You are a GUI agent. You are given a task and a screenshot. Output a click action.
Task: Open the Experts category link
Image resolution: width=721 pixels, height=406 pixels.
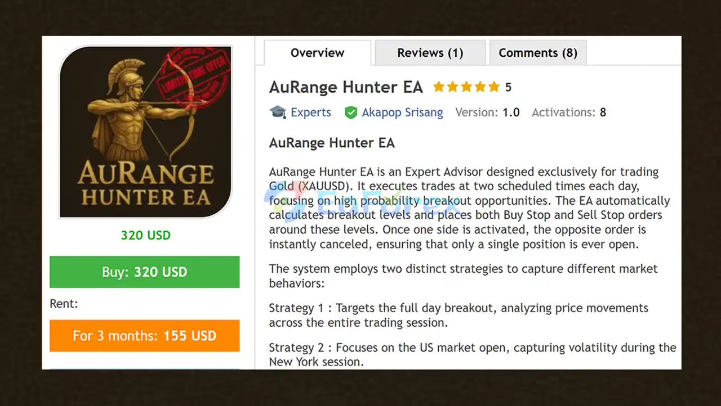[311, 112]
